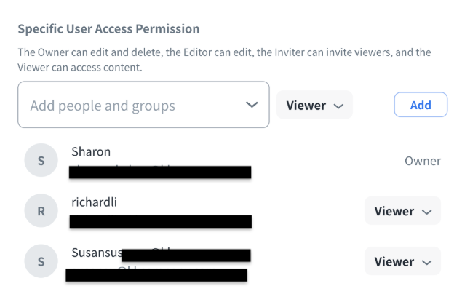Click the chevron arrow beside richardli's Viewer role

click(x=427, y=212)
